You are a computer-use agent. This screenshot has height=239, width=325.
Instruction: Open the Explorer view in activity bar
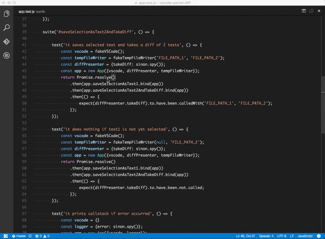[6, 13]
